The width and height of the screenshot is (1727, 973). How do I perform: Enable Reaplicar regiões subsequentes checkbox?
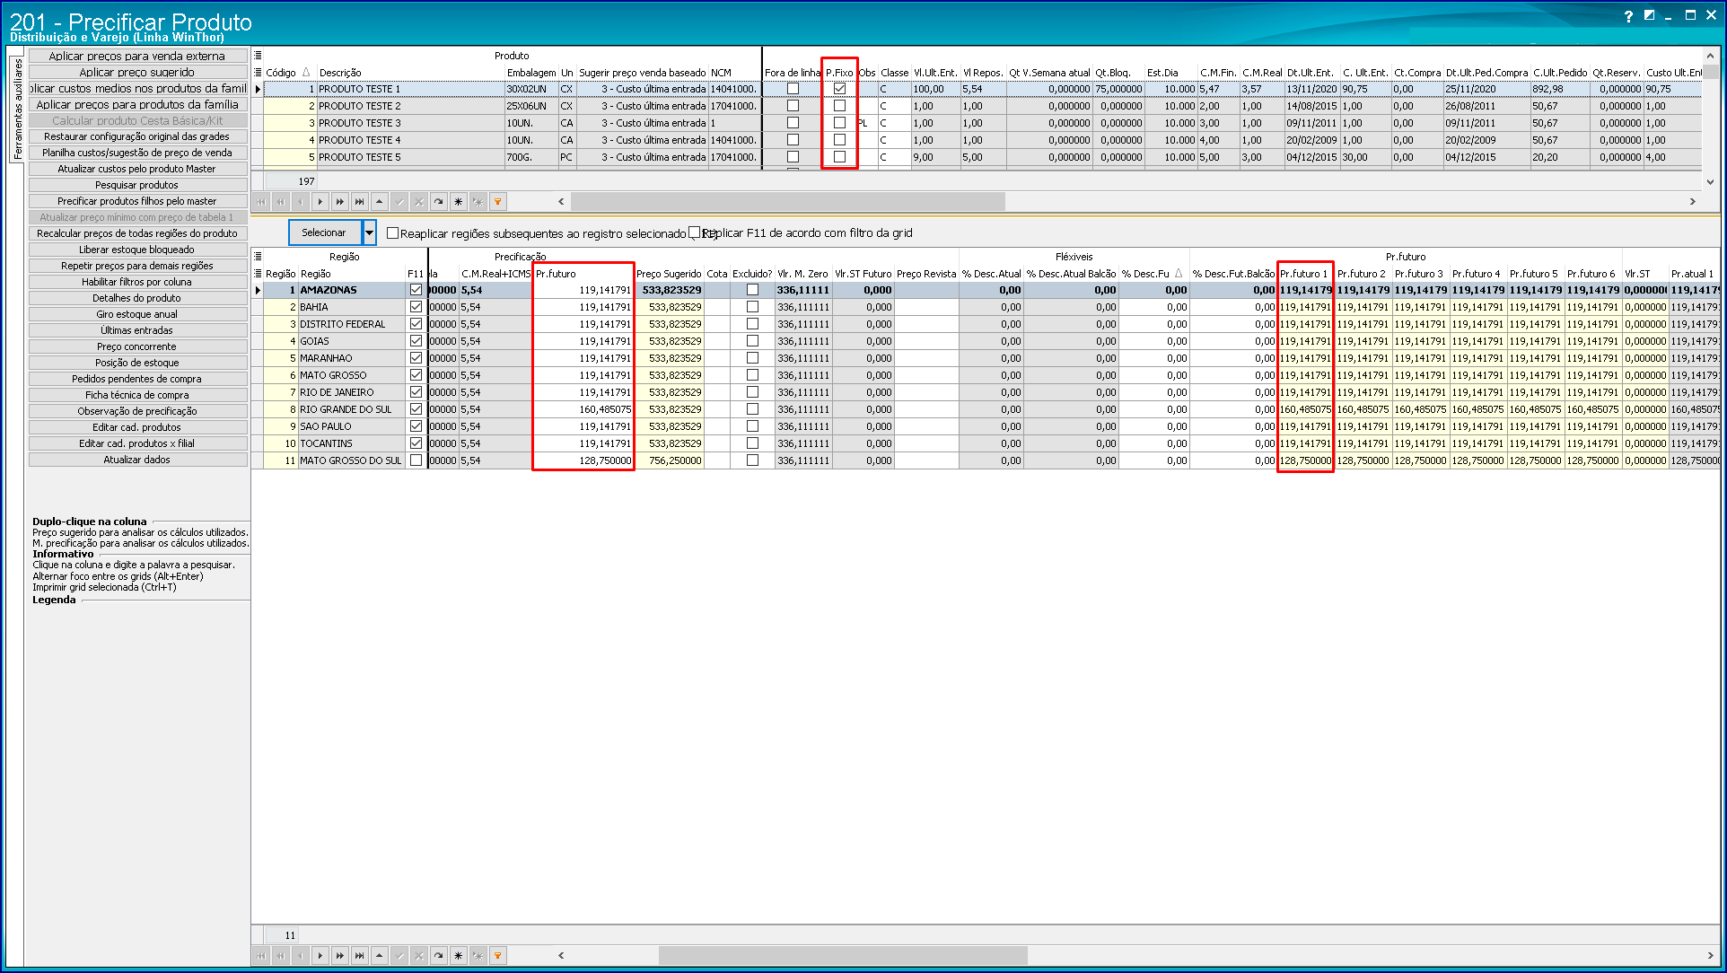click(392, 233)
